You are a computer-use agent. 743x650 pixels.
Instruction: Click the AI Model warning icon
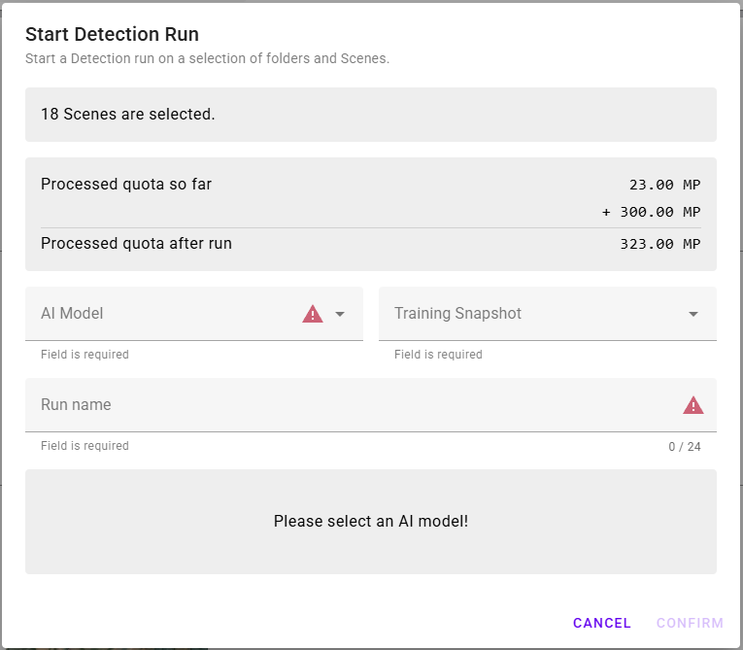point(313,314)
